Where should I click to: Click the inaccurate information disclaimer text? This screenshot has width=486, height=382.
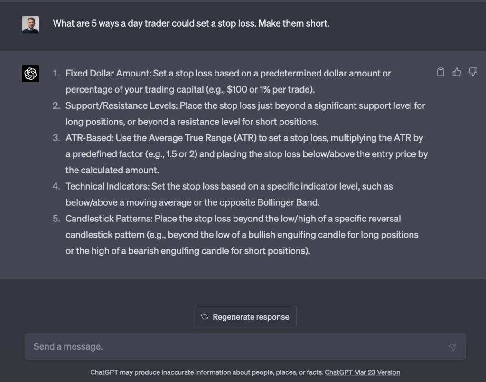click(206, 372)
